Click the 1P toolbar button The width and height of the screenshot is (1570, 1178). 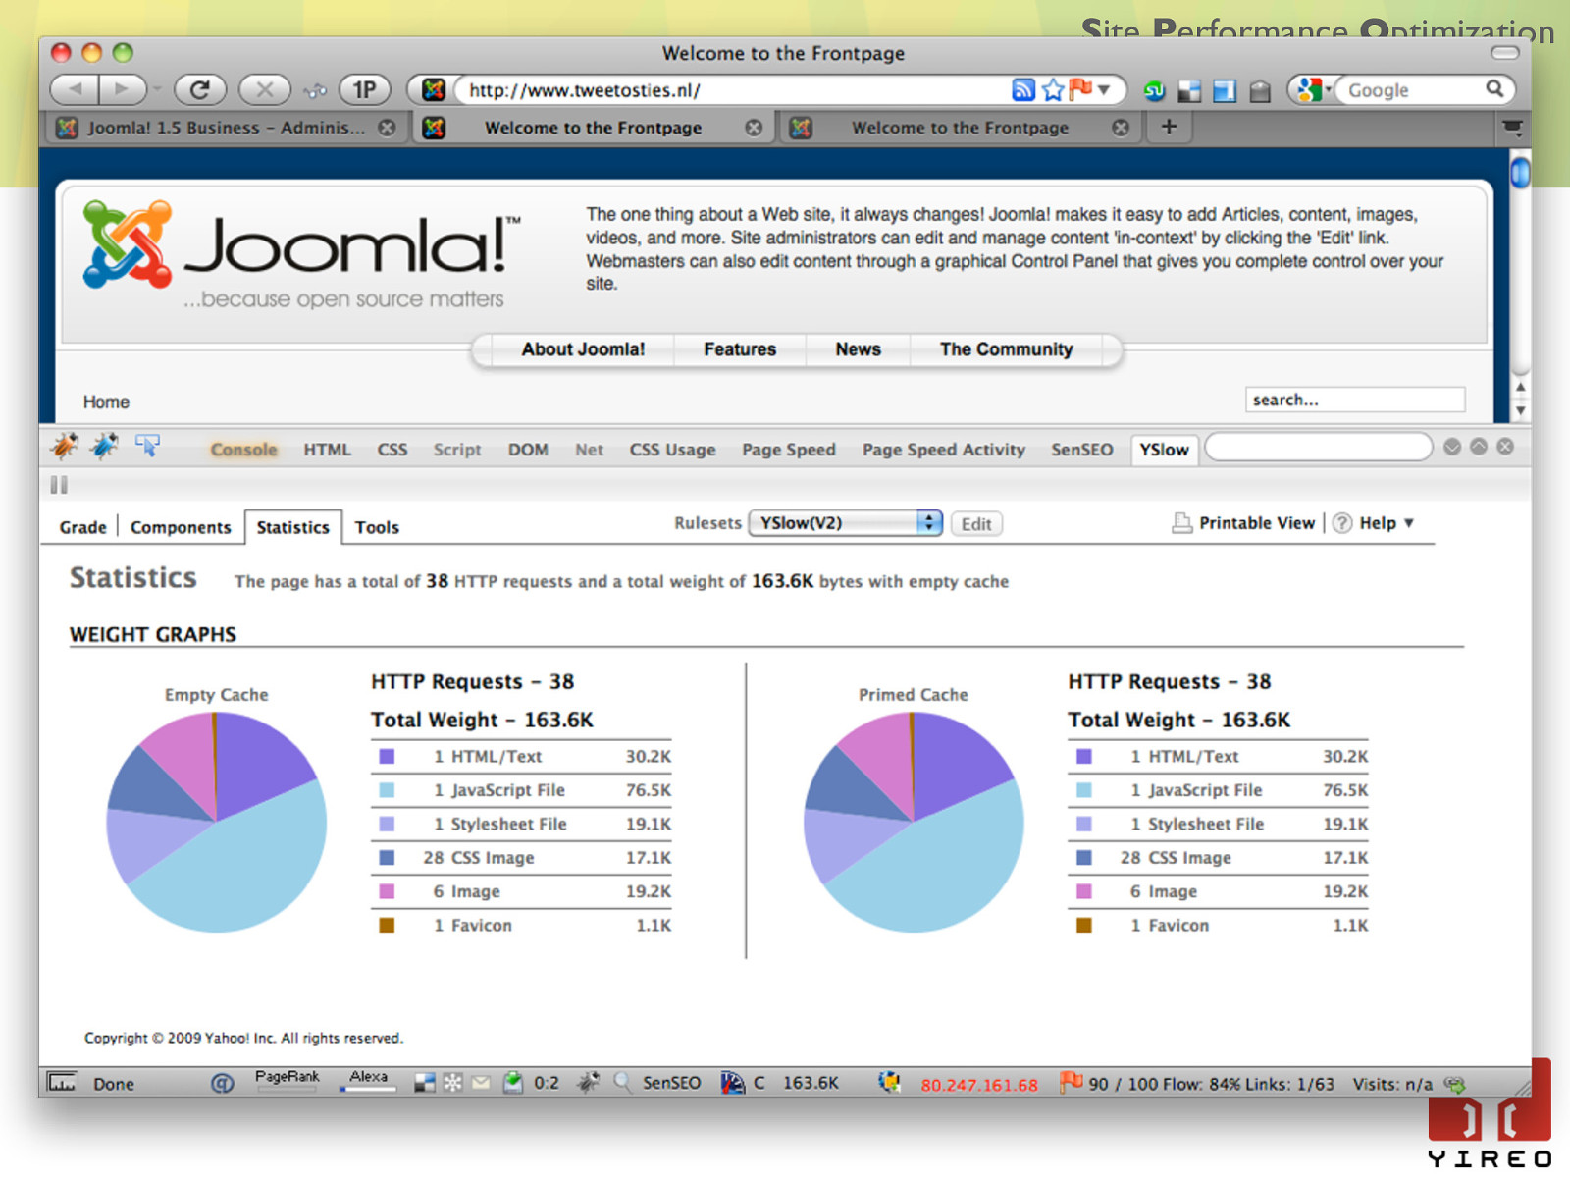pyautogui.click(x=364, y=90)
